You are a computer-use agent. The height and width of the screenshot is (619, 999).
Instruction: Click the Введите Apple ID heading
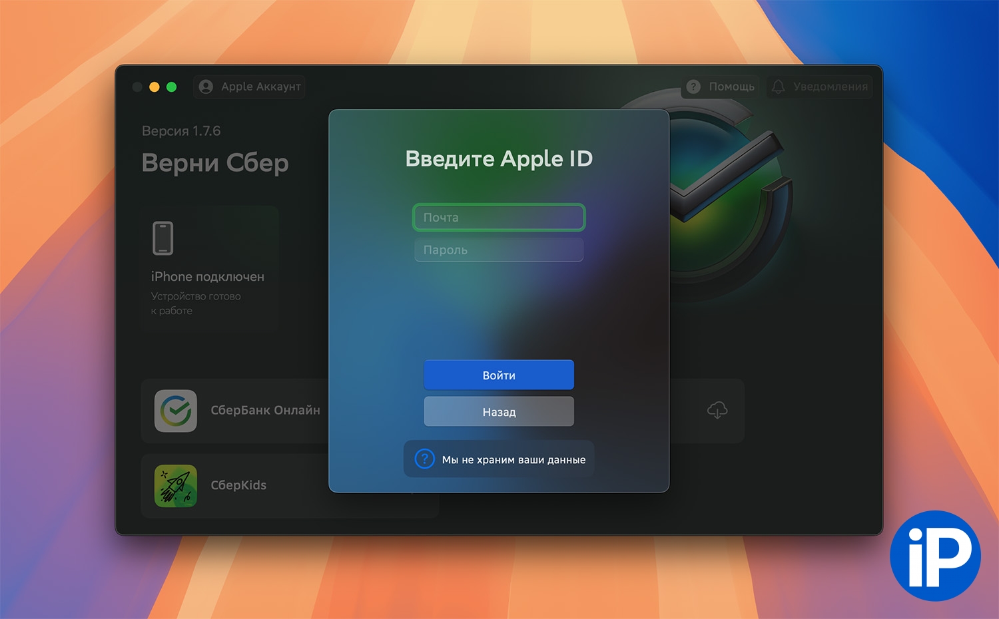tap(499, 158)
